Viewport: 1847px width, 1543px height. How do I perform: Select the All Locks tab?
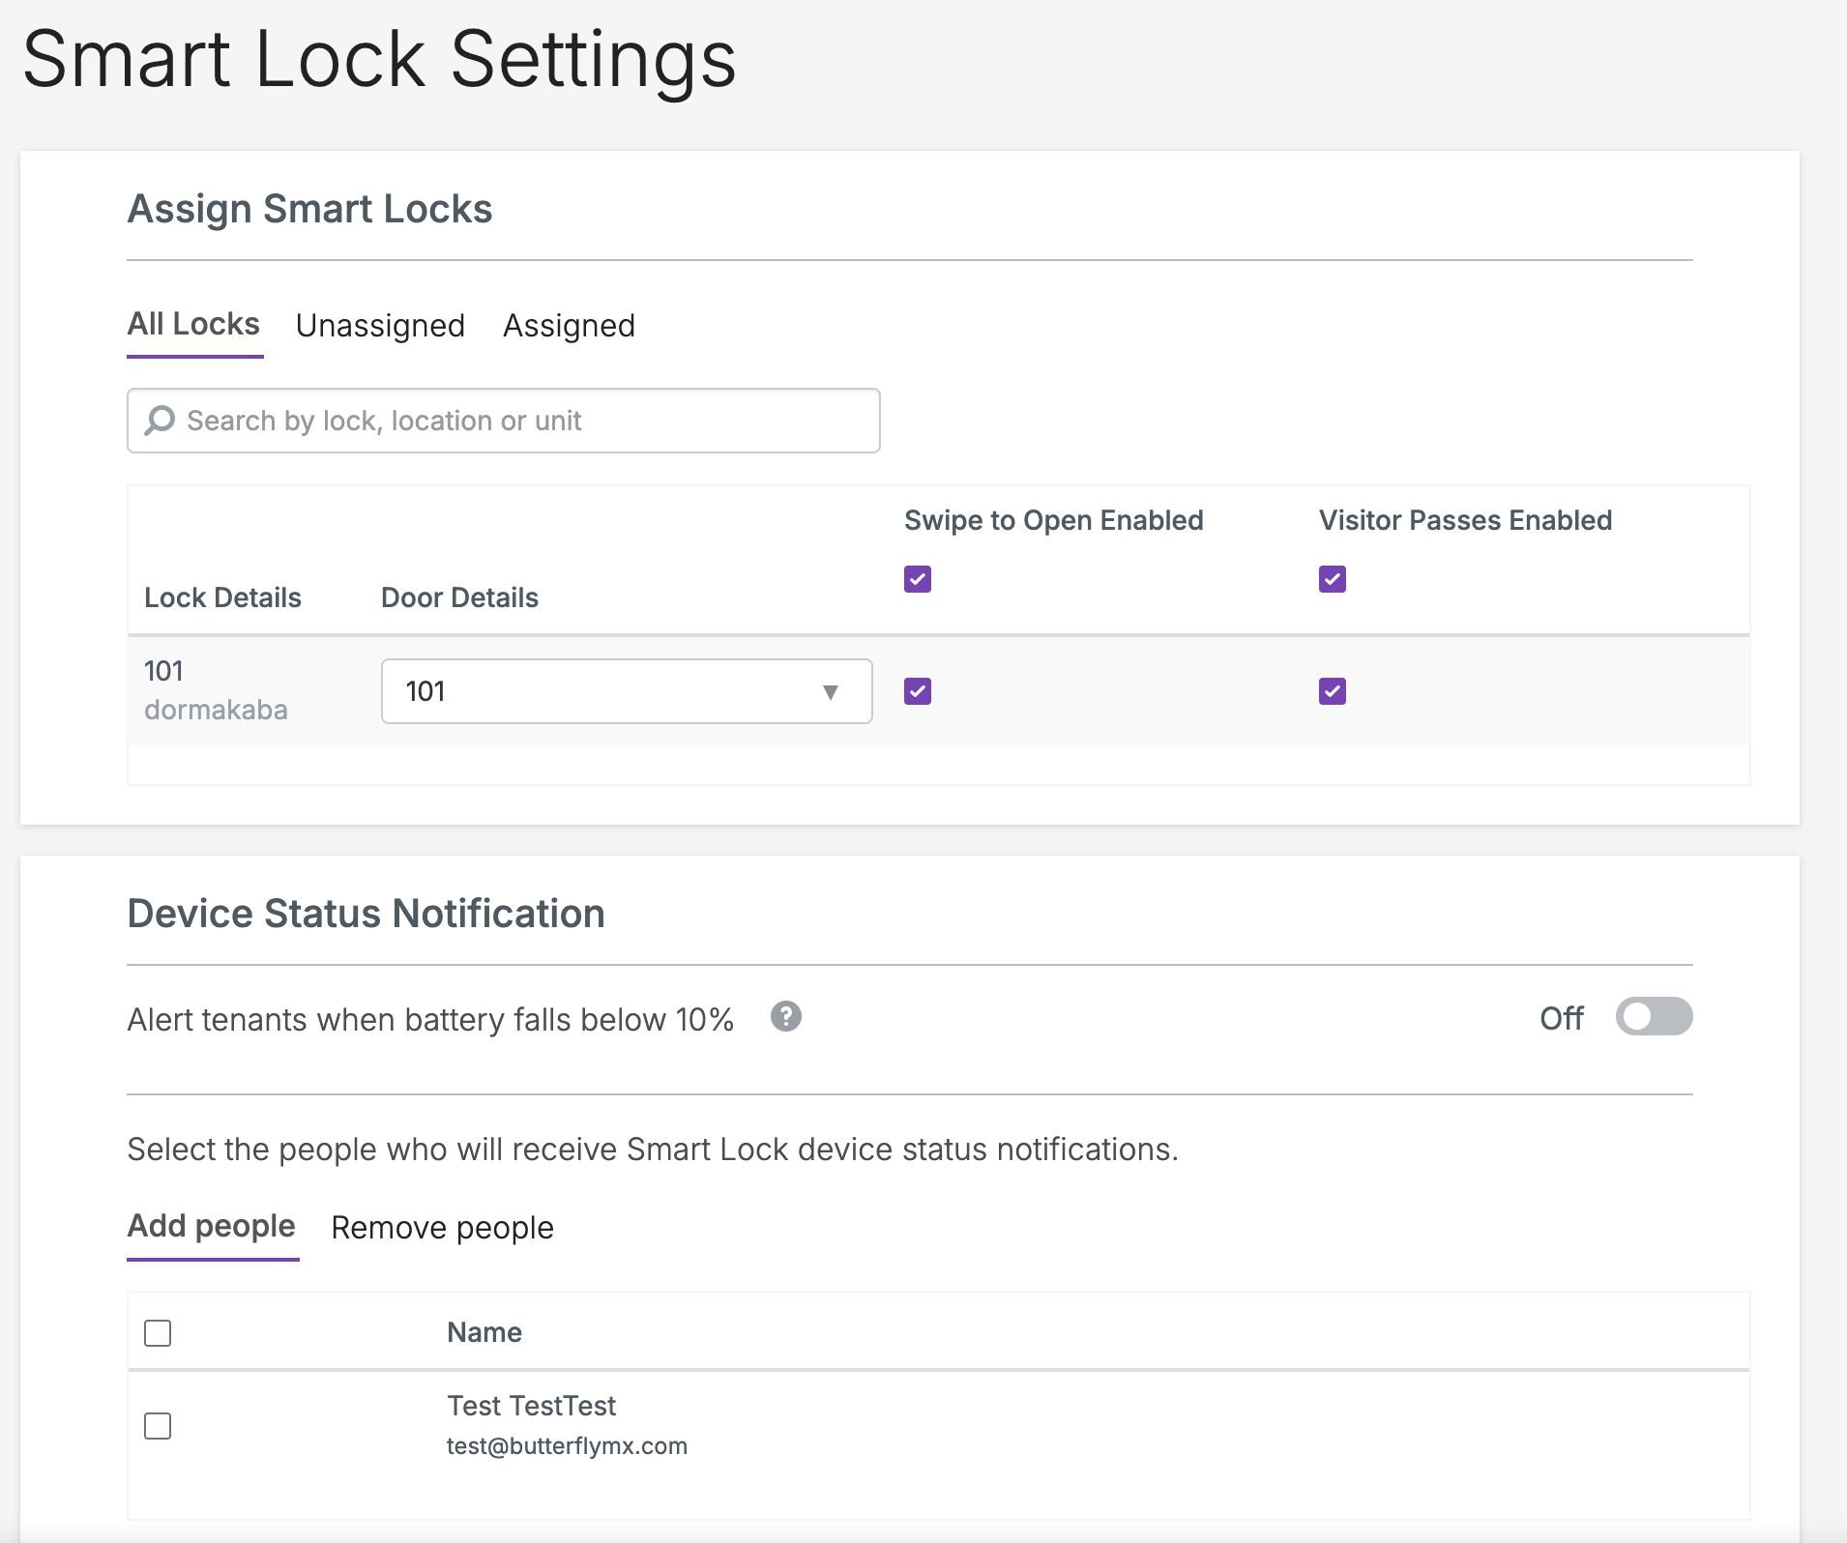tap(193, 325)
